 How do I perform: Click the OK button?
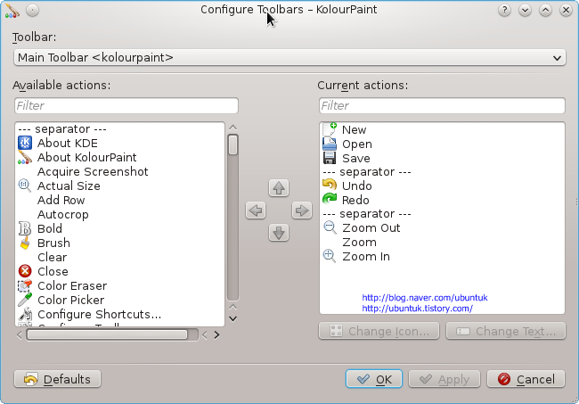pos(374,379)
